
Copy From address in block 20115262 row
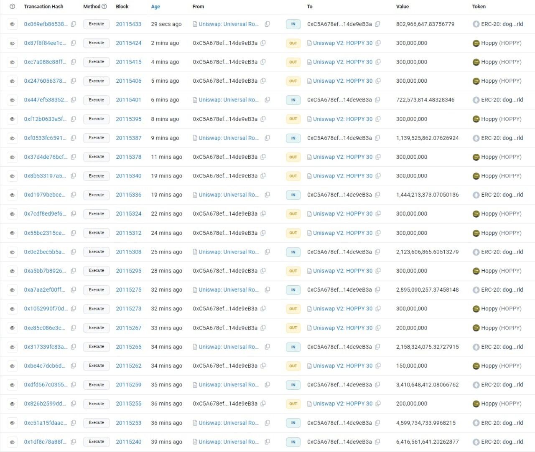pos(263,366)
